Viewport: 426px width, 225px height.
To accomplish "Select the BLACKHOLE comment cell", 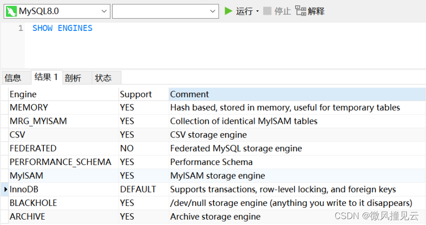I will click(x=297, y=203).
